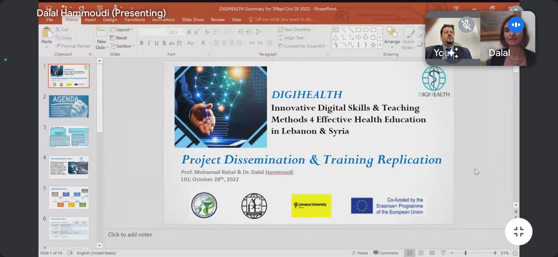Click the Copy command
The height and width of the screenshot is (257, 558).
pyautogui.click(x=63, y=38)
